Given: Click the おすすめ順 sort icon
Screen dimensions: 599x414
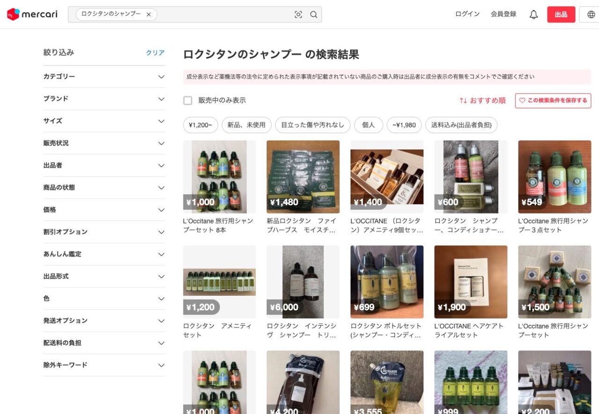Looking at the screenshot, I should 463,100.
